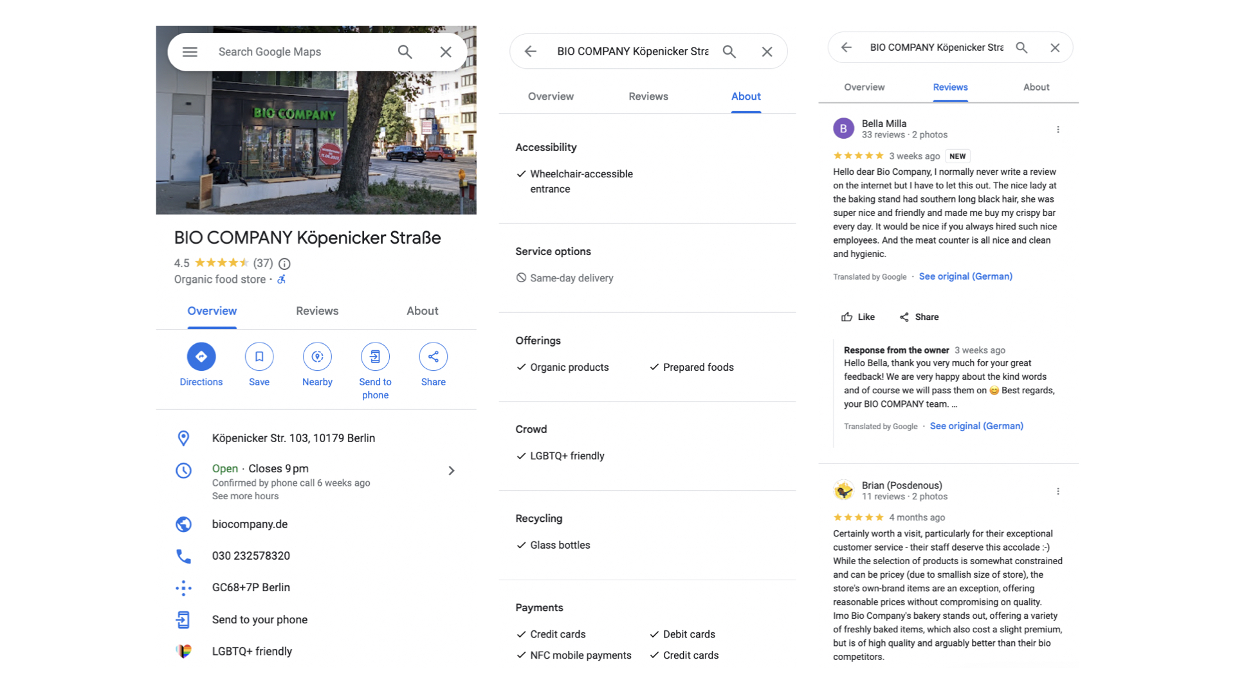Click See more hours
Viewport: 1235px width, 694px height.
(245, 496)
